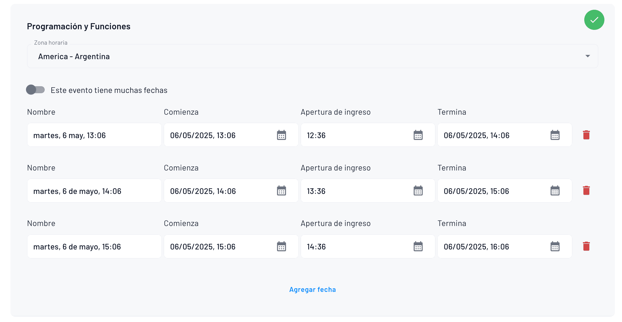The width and height of the screenshot is (622, 322).
Task: Open time picker for third Apertura de ingreso
Action: coord(418,246)
